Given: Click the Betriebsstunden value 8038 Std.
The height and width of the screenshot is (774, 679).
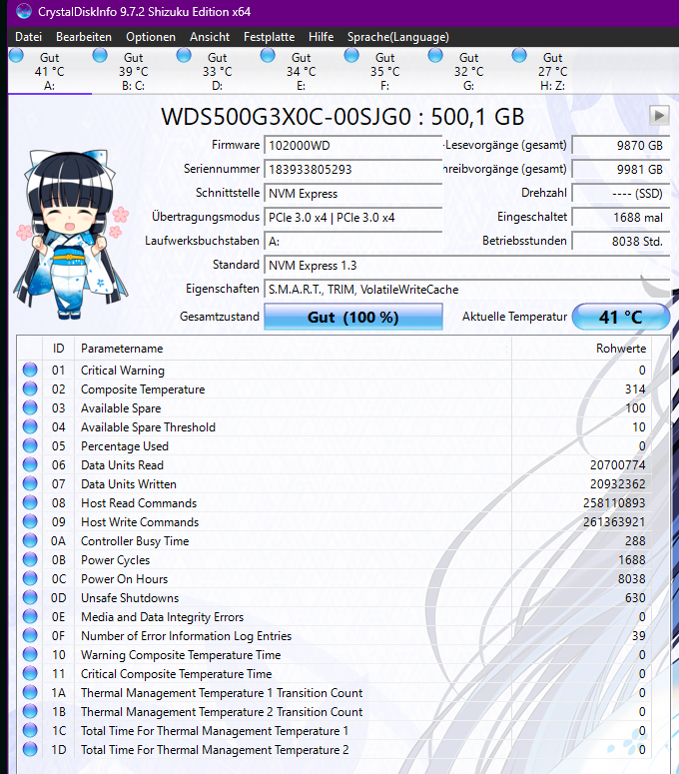Looking at the screenshot, I should [621, 242].
